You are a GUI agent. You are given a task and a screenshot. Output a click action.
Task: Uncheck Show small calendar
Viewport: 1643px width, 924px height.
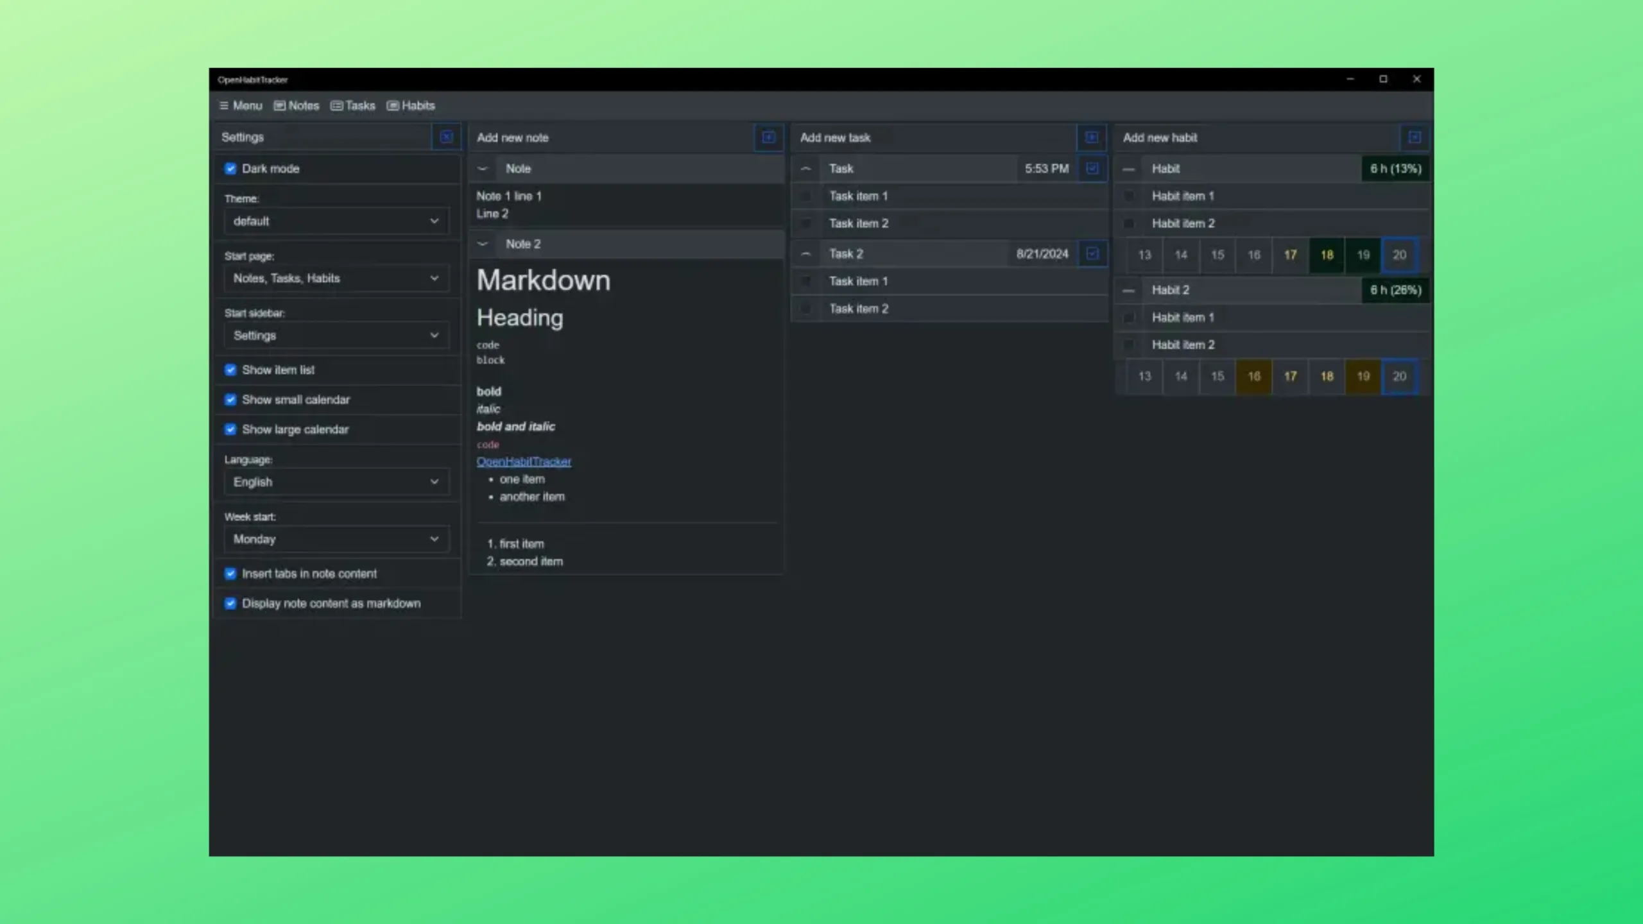[230, 400]
